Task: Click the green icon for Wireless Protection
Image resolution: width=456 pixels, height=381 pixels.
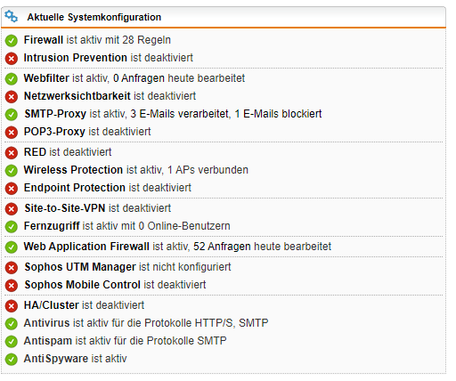Action: click(12, 171)
